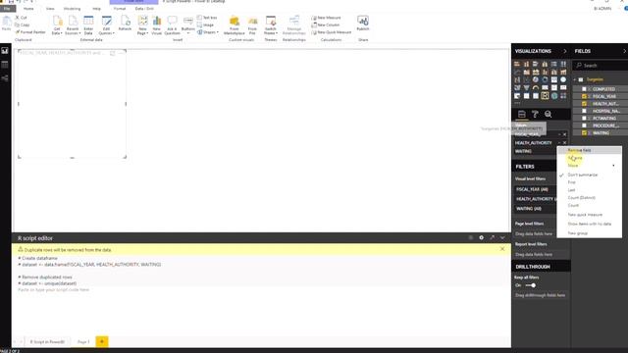
Task: Insert an Image from the ribbon
Action: tap(205, 25)
